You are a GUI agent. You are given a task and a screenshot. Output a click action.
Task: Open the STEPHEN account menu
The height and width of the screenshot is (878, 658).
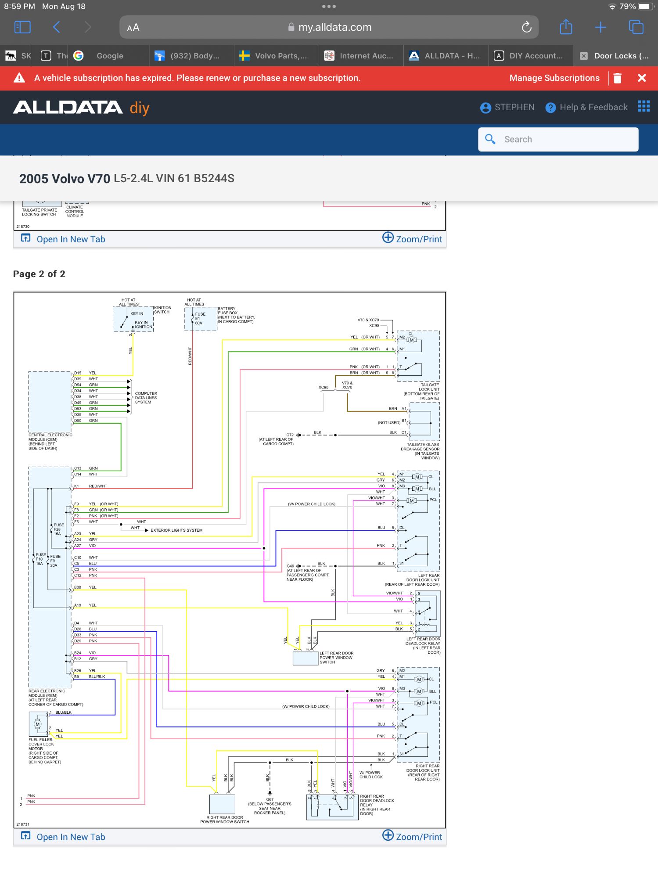click(x=507, y=108)
